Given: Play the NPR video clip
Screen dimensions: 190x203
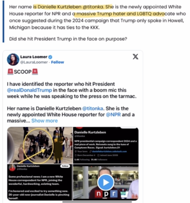Looking at the screenshot, I should (x=106, y=182).
